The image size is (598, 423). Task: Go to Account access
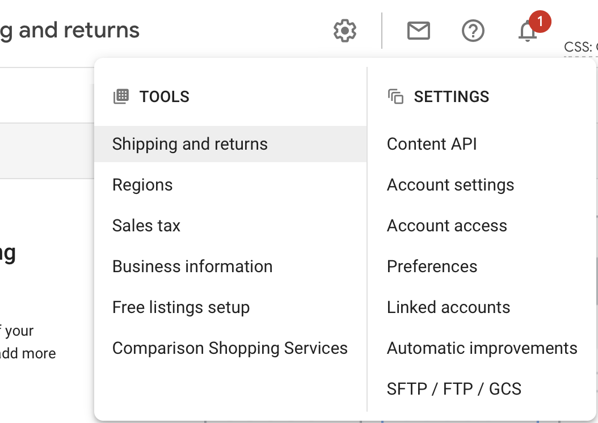(447, 226)
